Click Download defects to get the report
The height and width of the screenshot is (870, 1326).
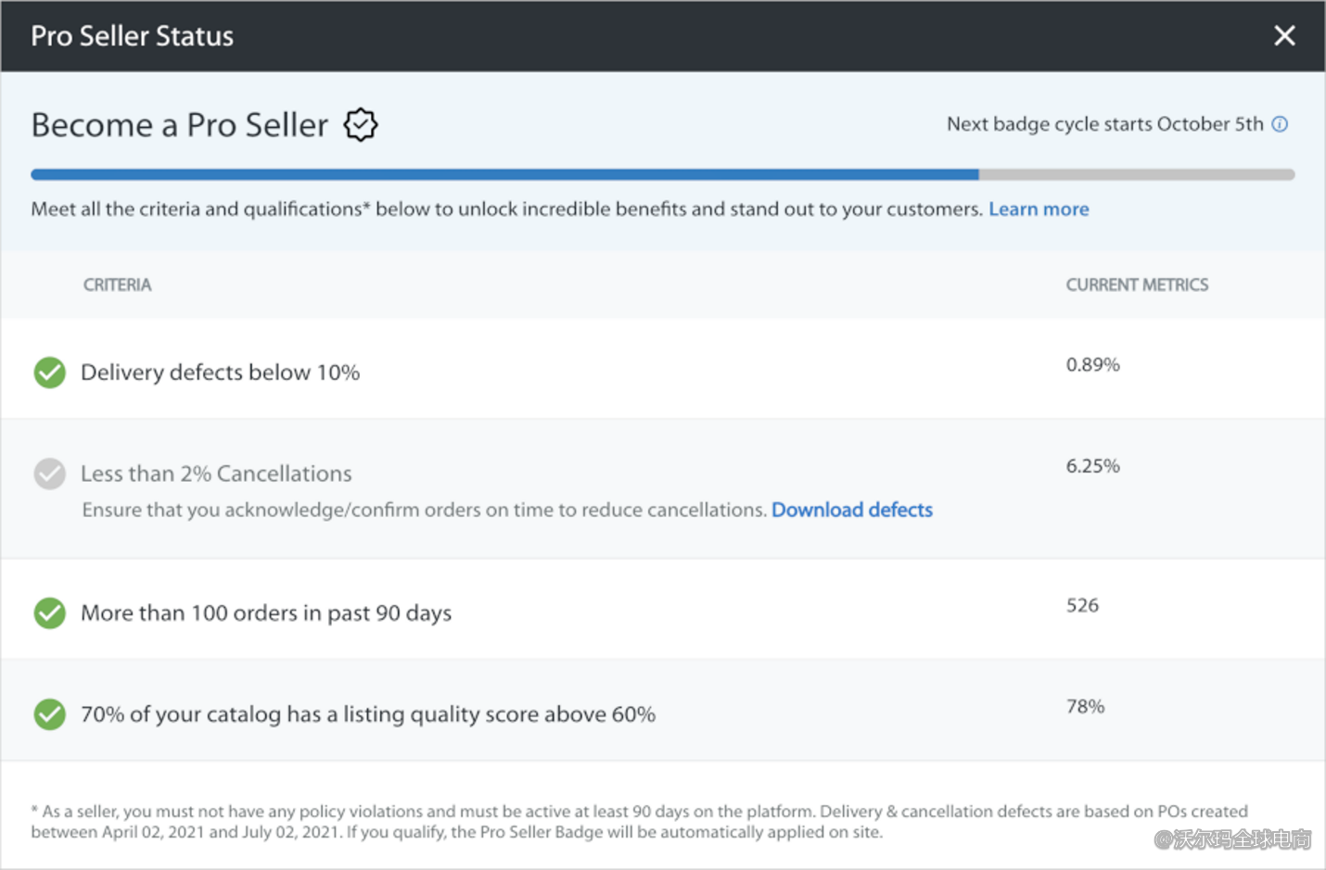(851, 510)
